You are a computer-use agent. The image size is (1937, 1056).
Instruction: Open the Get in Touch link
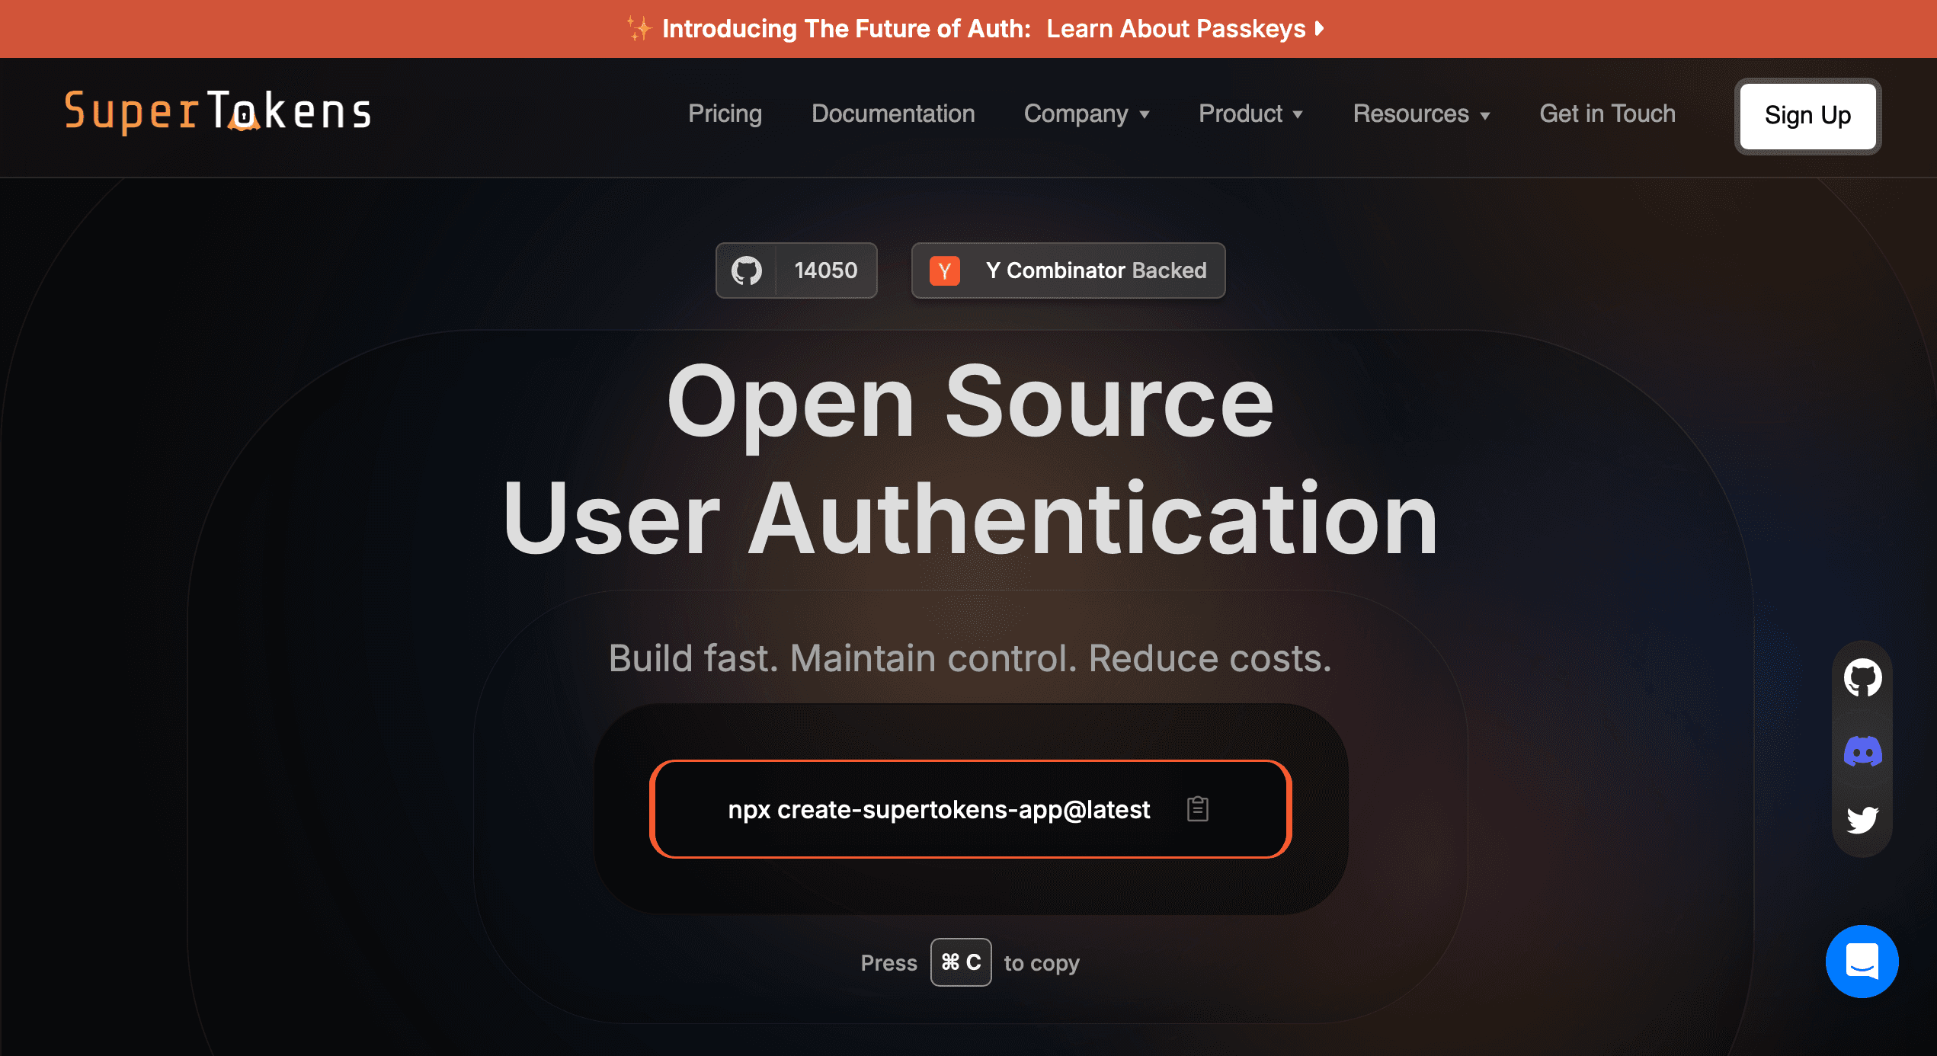(x=1607, y=114)
